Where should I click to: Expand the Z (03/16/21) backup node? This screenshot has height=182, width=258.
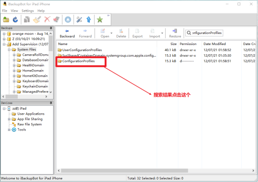click(x=4, y=39)
